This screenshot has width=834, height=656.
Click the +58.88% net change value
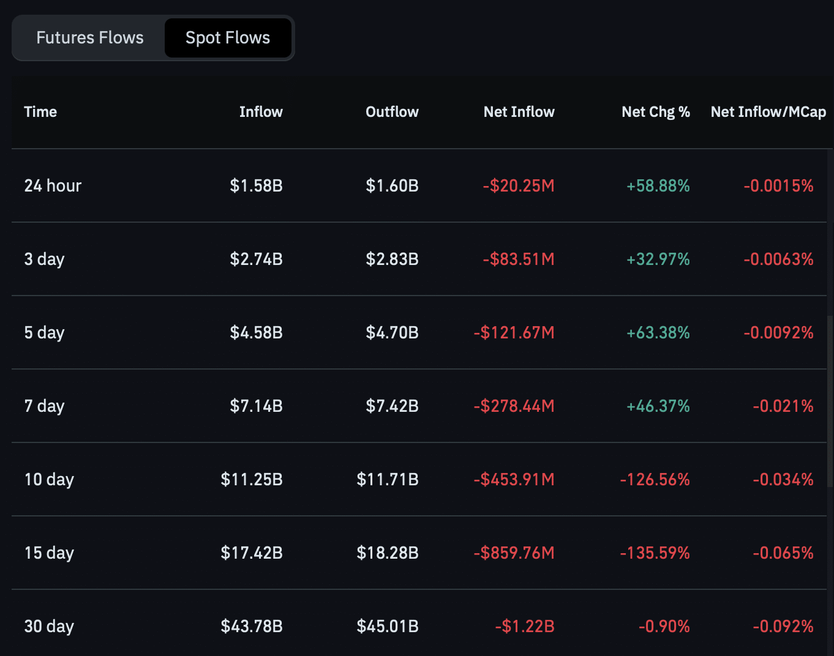(658, 185)
